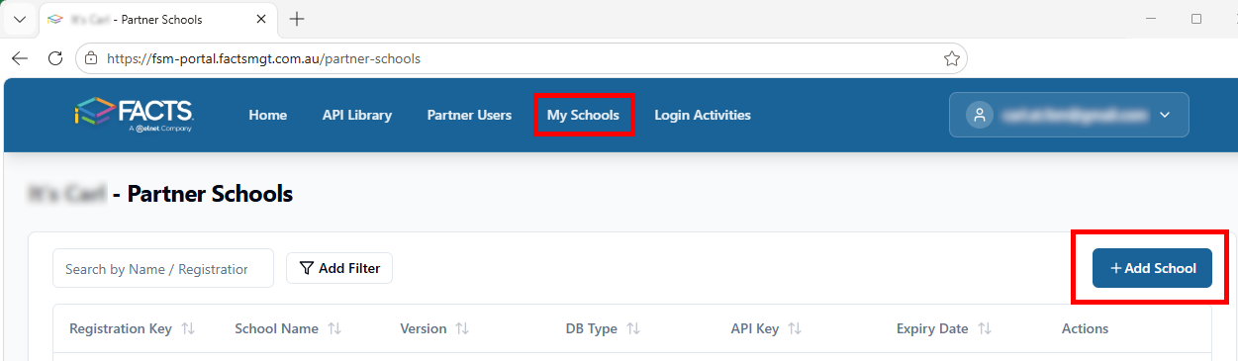Reload the page with the refresh icon
The width and height of the screenshot is (1238, 361).
click(55, 58)
